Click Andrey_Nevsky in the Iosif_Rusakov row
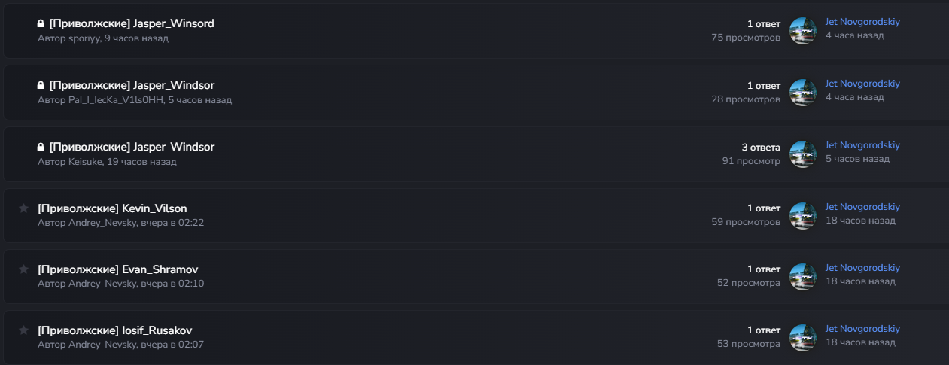The image size is (949, 365). [103, 345]
